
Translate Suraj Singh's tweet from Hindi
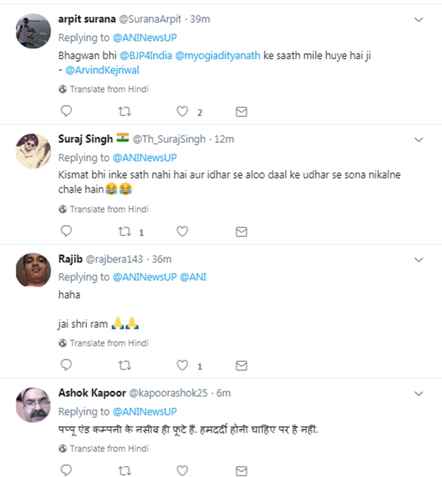pyautogui.click(x=109, y=209)
